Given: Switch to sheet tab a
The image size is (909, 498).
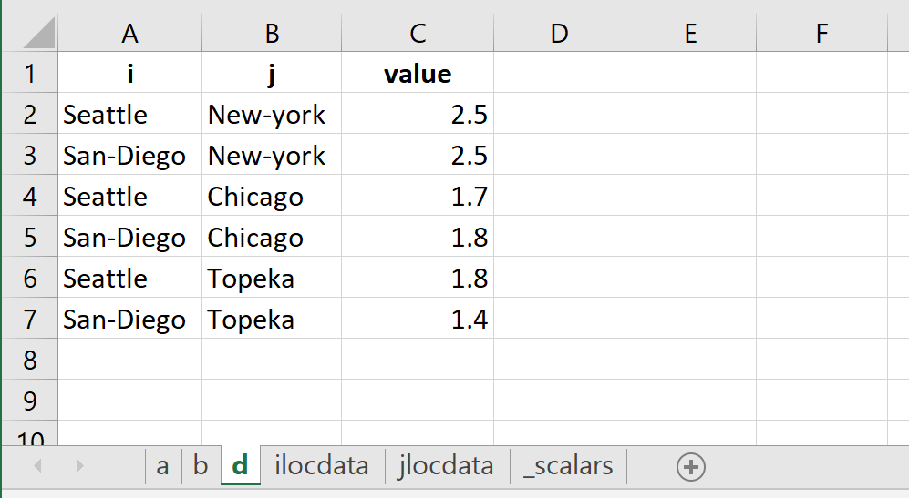Looking at the screenshot, I should click(x=162, y=465).
